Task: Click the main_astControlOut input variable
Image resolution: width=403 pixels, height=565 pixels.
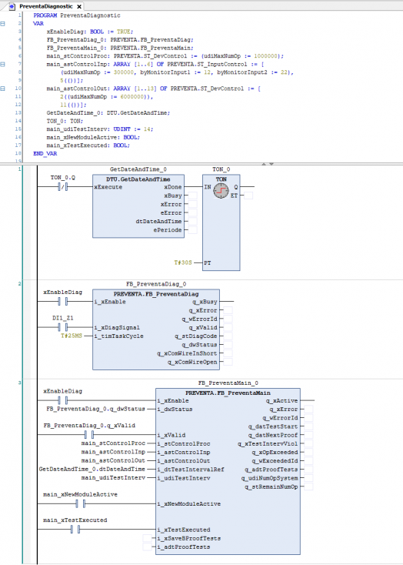Action: pyautogui.click(x=113, y=460)
